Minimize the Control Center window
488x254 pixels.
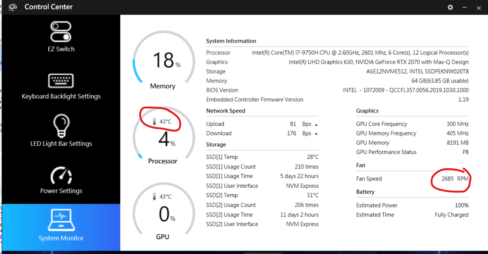[x=465, y=7]
